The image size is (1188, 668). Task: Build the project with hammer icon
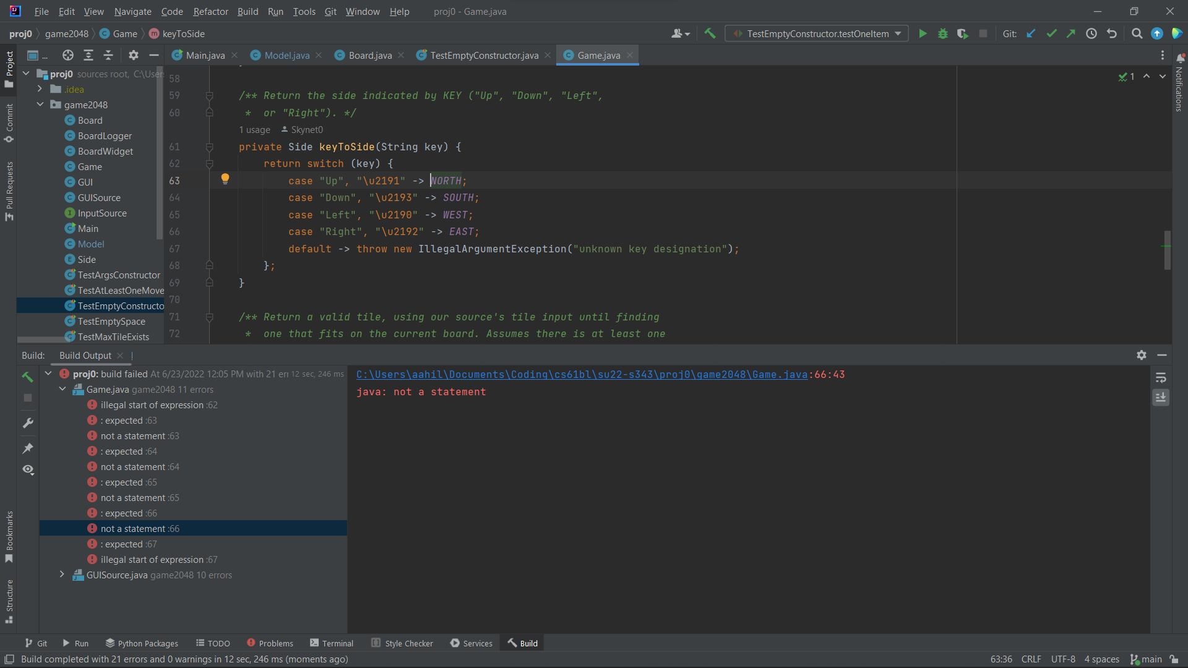pos(710,33)
